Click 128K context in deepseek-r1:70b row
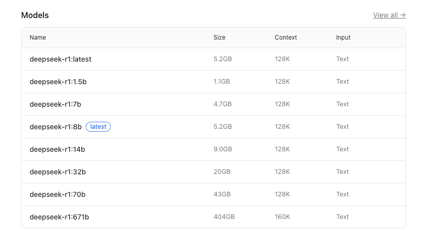This screenshot has height=247, width=421. [x=282, y=194]
